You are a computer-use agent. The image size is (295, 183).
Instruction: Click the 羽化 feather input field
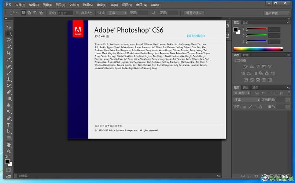tap(65, 13)
